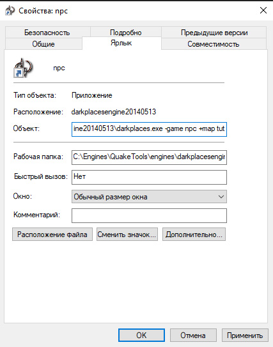Focus the Объект target field

point(149,129)
